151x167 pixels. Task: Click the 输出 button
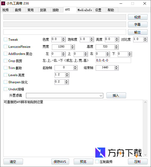coord(138,32)
